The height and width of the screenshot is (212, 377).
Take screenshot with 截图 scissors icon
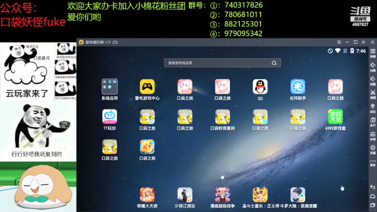pos(373,94)
